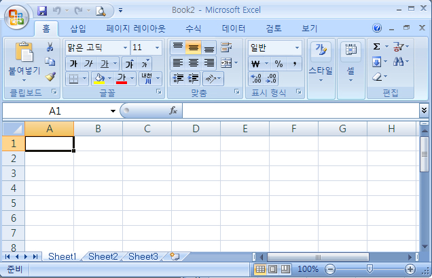
Task: Switch to the 페이지 레이아웃 tab
Action: point(136,28)
